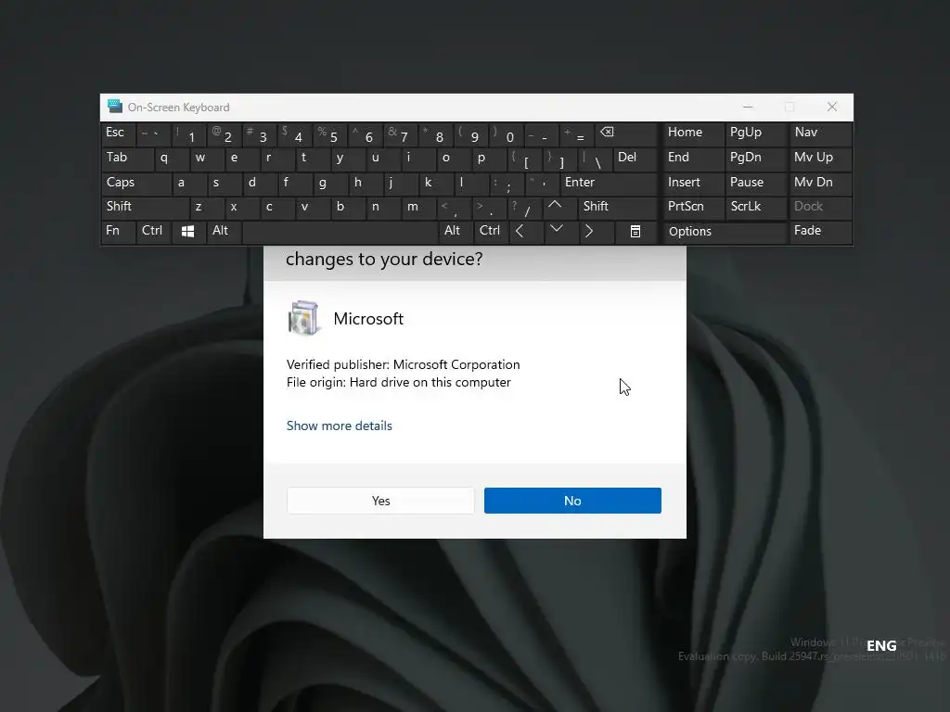Tap the number 5 key

click(329, 133)
